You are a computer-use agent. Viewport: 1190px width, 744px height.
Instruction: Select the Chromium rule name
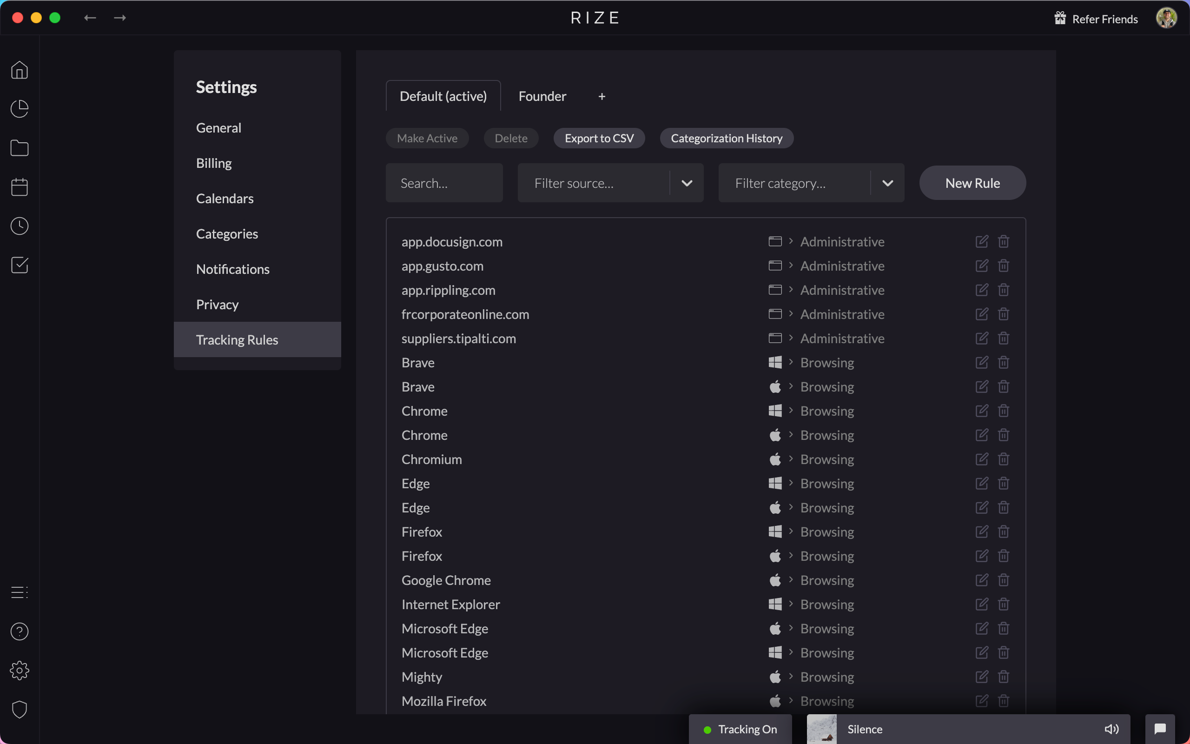click(431, 459)
